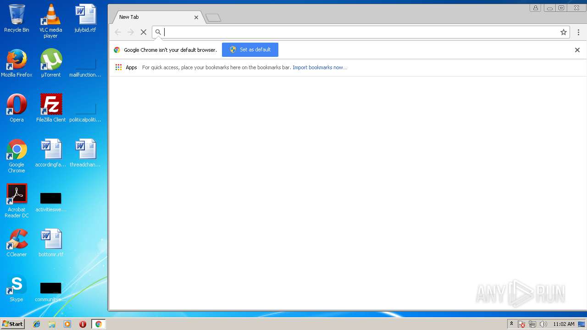Screen dimensions: 587x330
Task: Open Windows Explorer from taskbar
Action: (52, 324)
